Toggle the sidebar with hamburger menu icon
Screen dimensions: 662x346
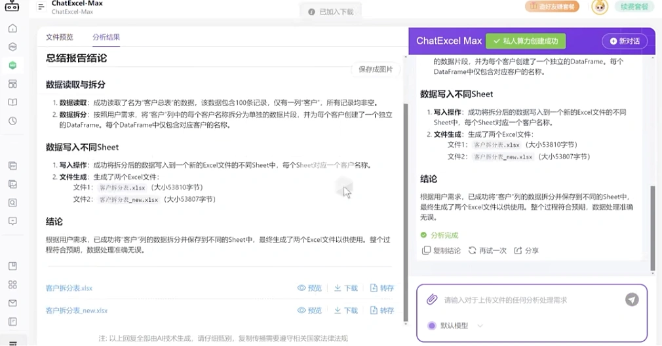(41, 7)
